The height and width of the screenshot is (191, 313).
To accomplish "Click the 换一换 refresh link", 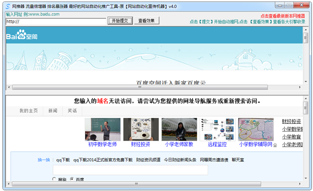I will (44, 160).
